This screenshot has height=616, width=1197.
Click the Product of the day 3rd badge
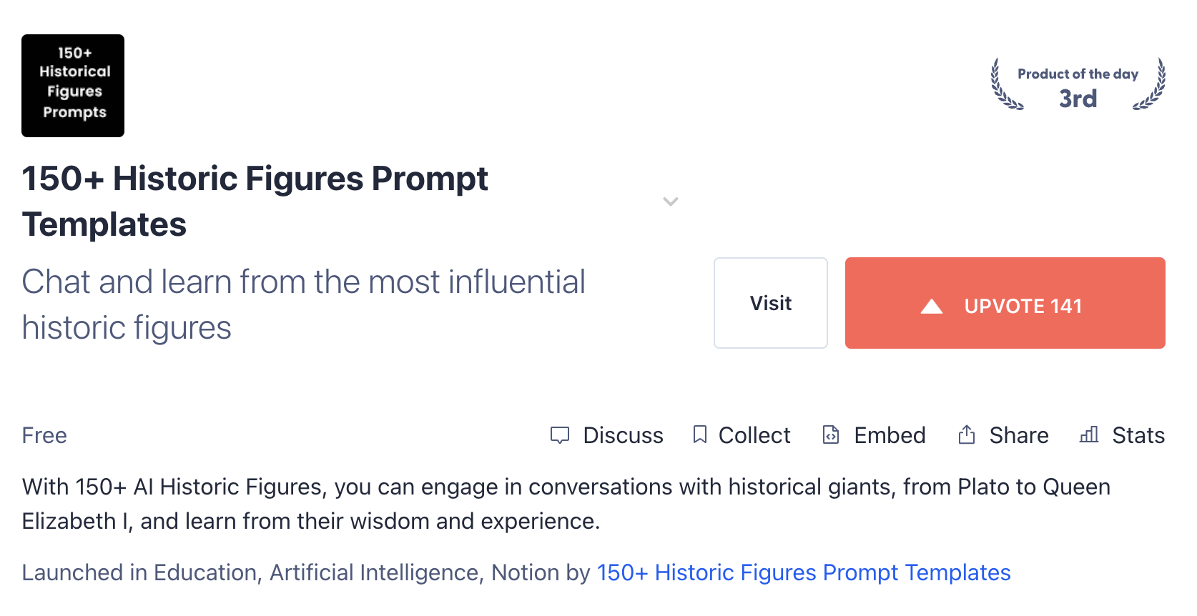1078,84
